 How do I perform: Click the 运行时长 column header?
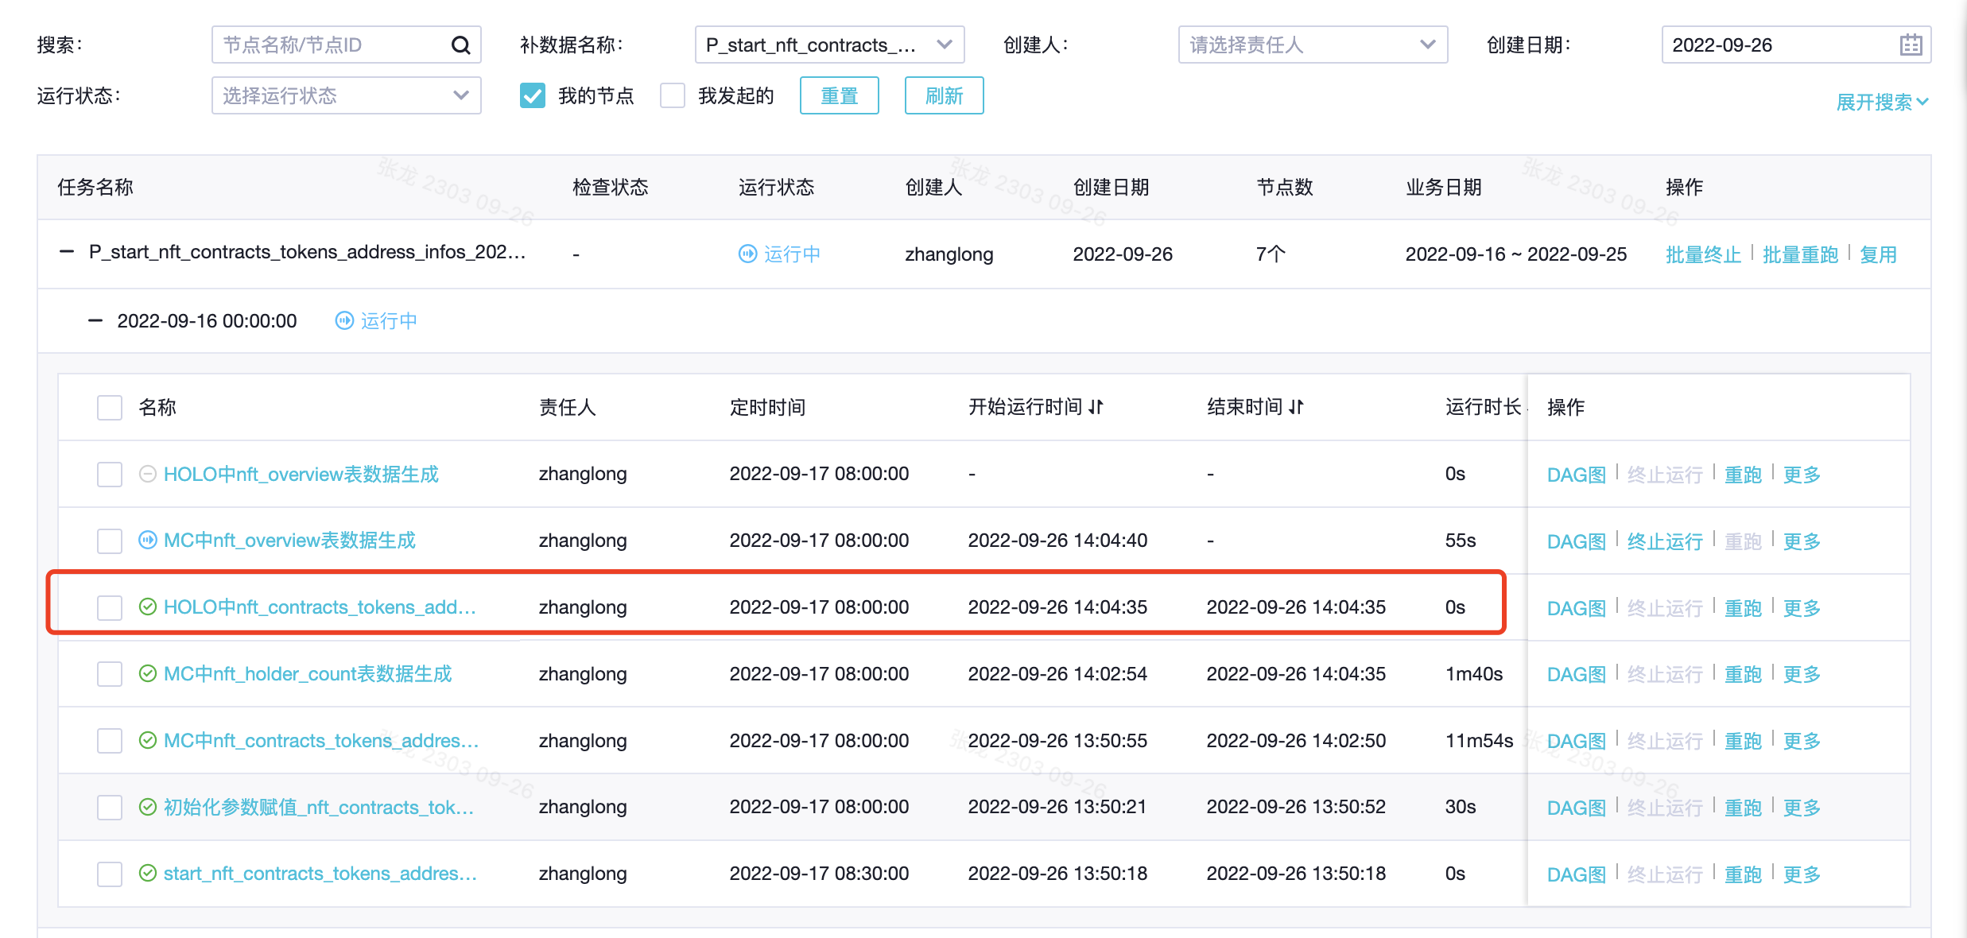(x=1483, y=407)
